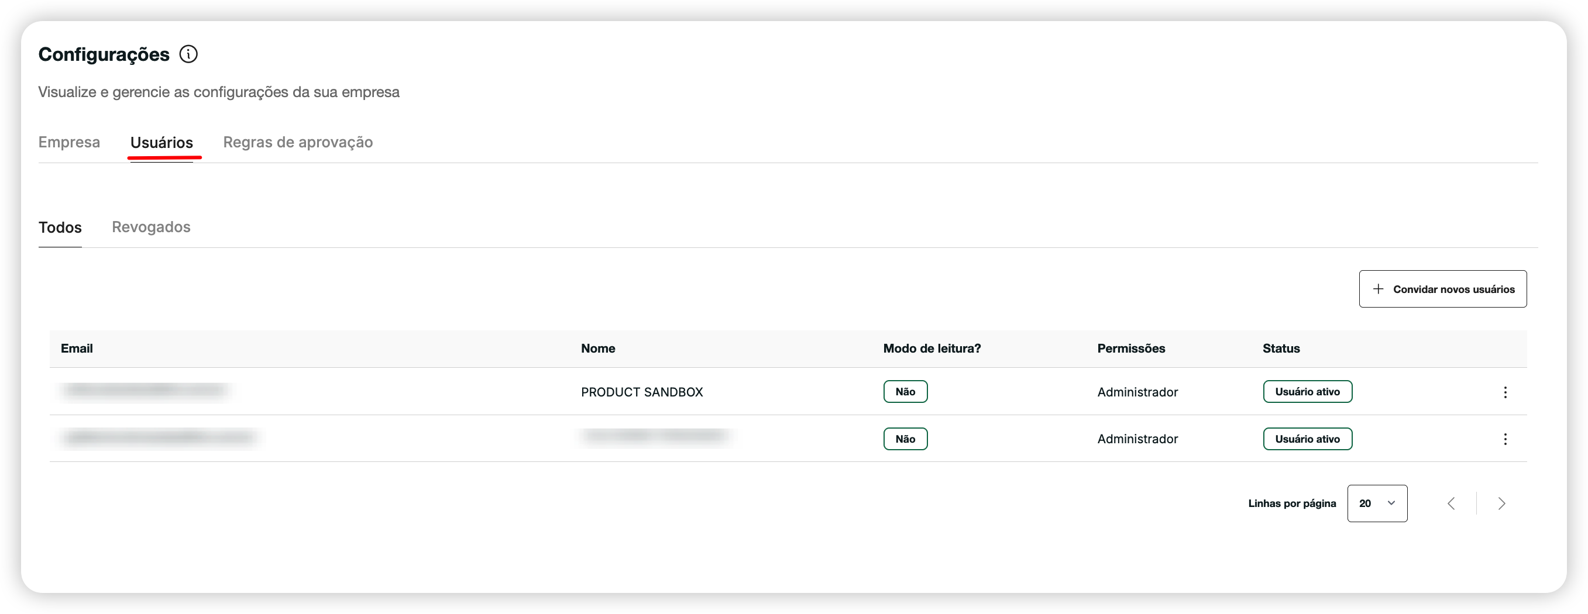The image size is (1588, 614).
Task: View the Revogados users tab
Action: click(x=151, y=227)
